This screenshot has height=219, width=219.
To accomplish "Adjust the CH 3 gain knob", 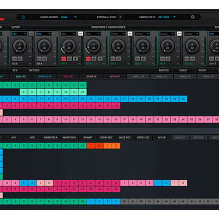I will (x=19, y=46).
